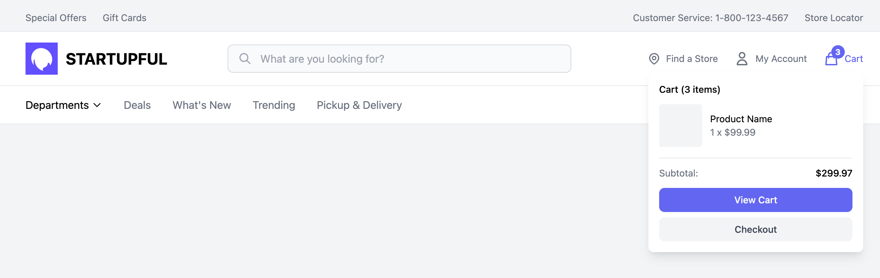Go to What's New section
Image resolution: width=880 pixels, height=278 pixels.
point(202,105)
